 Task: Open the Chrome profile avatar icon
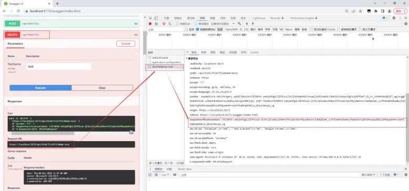tap(389, 11)
